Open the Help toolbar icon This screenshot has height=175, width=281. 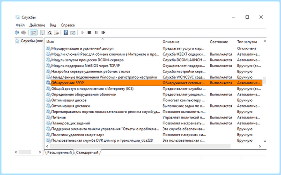66,33
